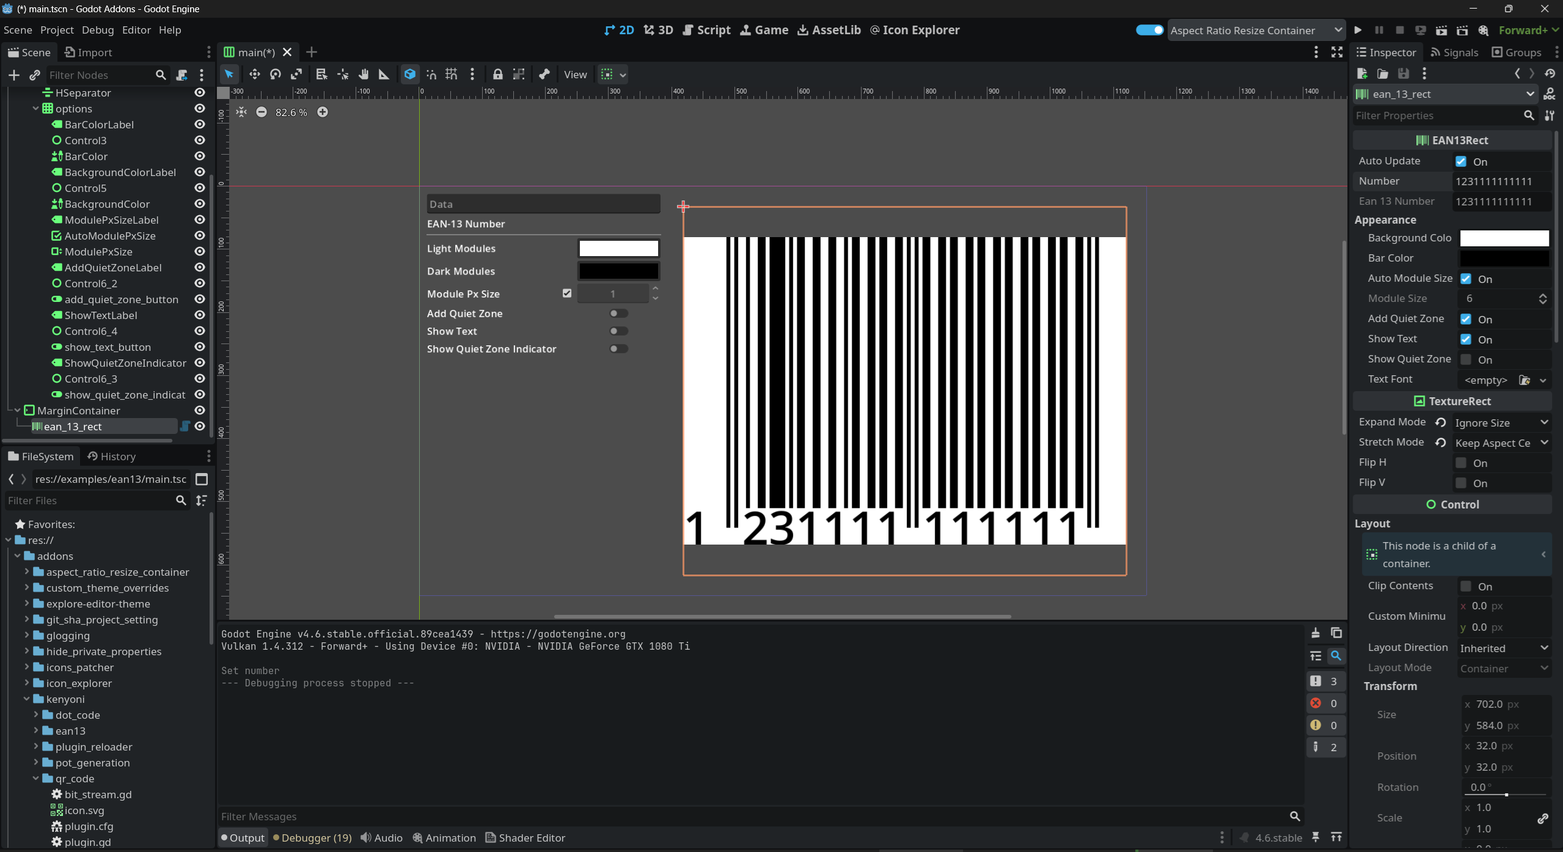Uncheck Auto Update in Inspector
This screenshot has height=852, width=1563.
click(1461, 161)
